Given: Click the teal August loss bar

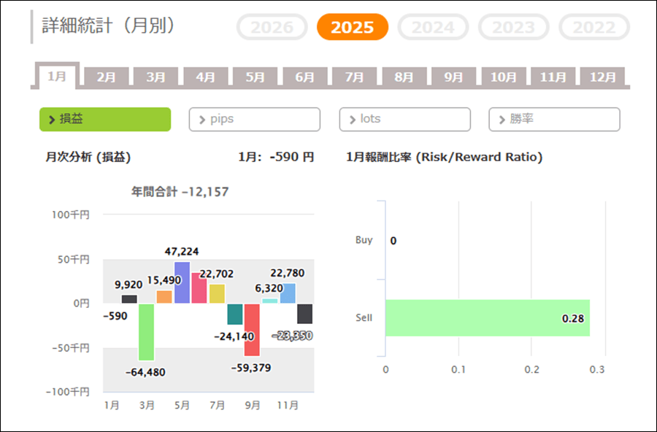Looking at the screenshot, I should click(234, 314).
